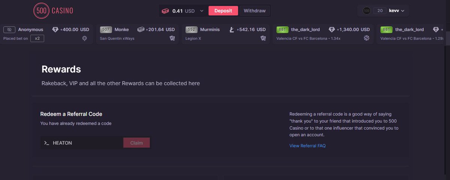Screen dimensions: 450x180
Task: Click the Rewards page heading
Action: pos(61,69)
